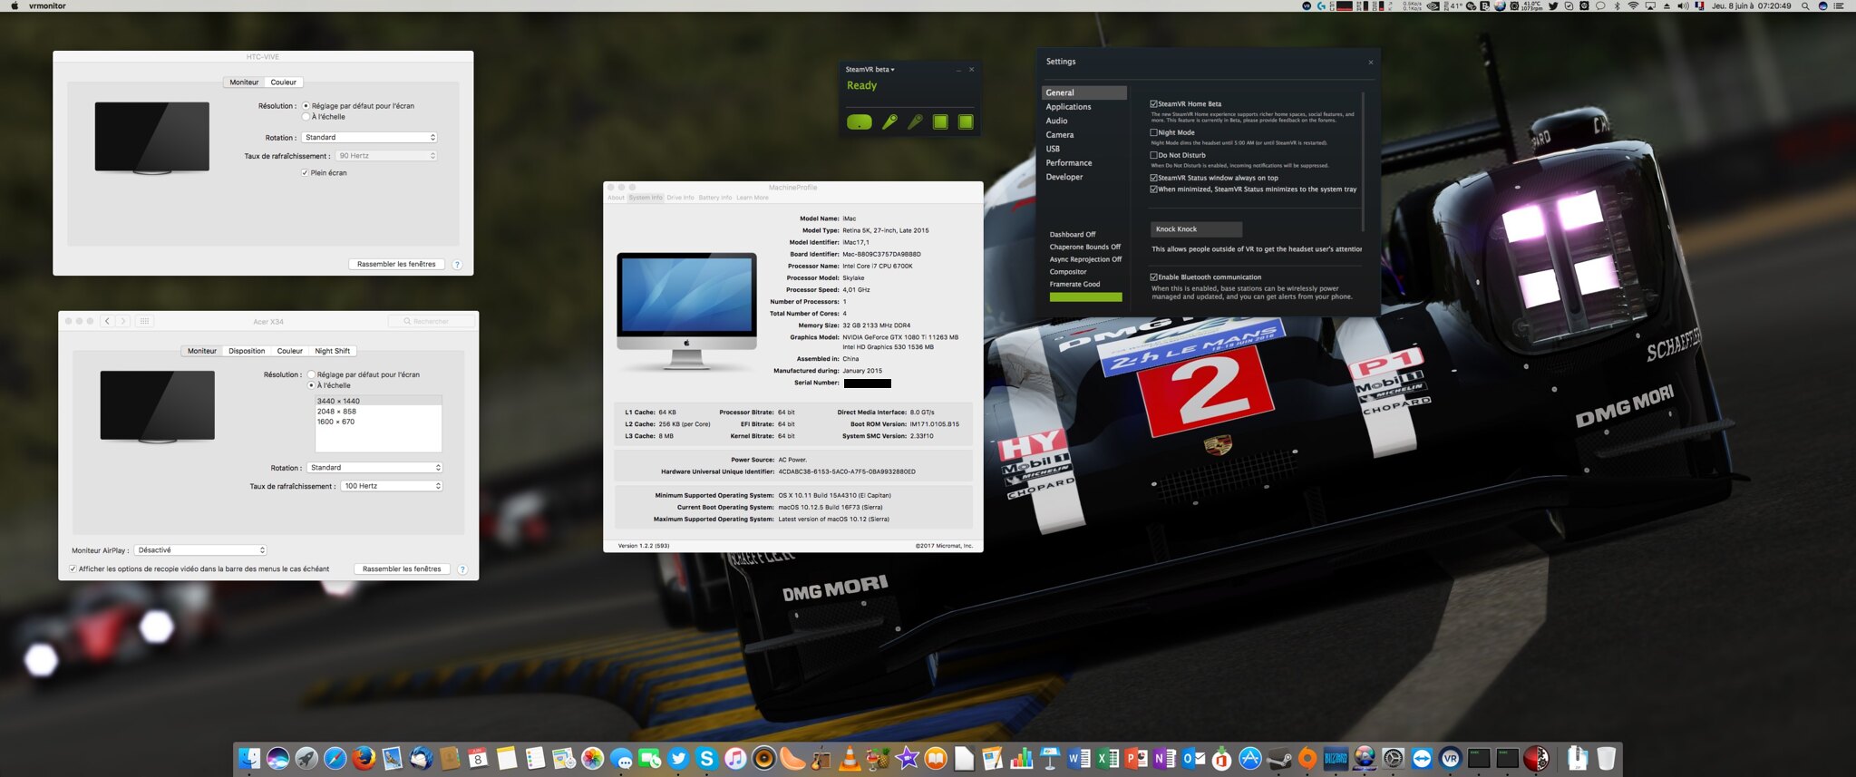Screen dimensions: 1856x777
Task: Click the Knock Knock button
Action: [1195, 229]
